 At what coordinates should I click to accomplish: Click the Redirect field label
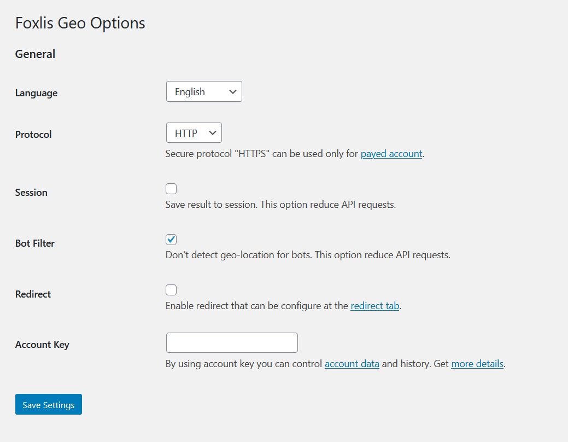pos(33,294)
